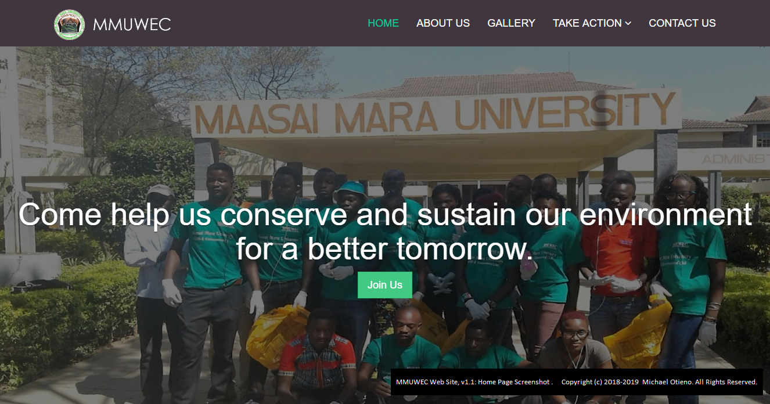Click the green Join Us button
770x404 pixels.
point(385,285)
